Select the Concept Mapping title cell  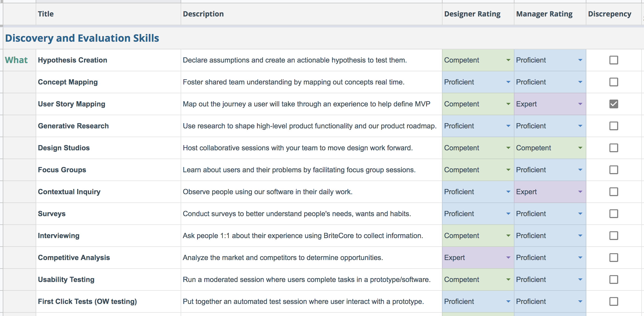68,82
